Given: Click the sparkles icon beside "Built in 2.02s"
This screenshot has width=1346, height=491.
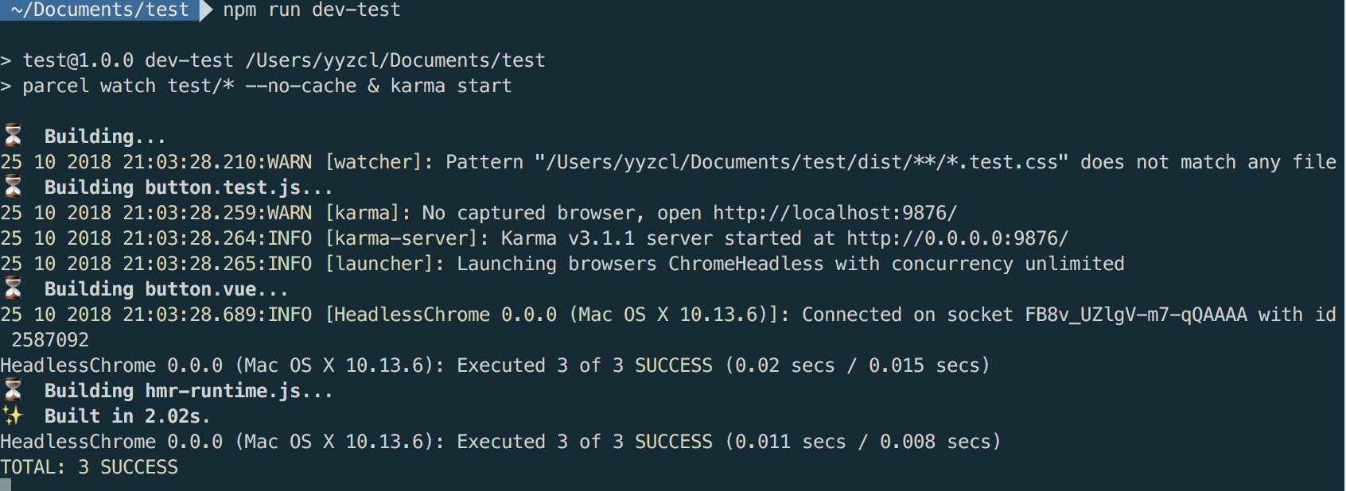Looking at the screenshot, I should click(13, 416).
